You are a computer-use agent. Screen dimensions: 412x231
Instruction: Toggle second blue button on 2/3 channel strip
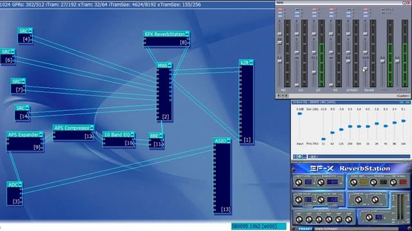(314, 13)
